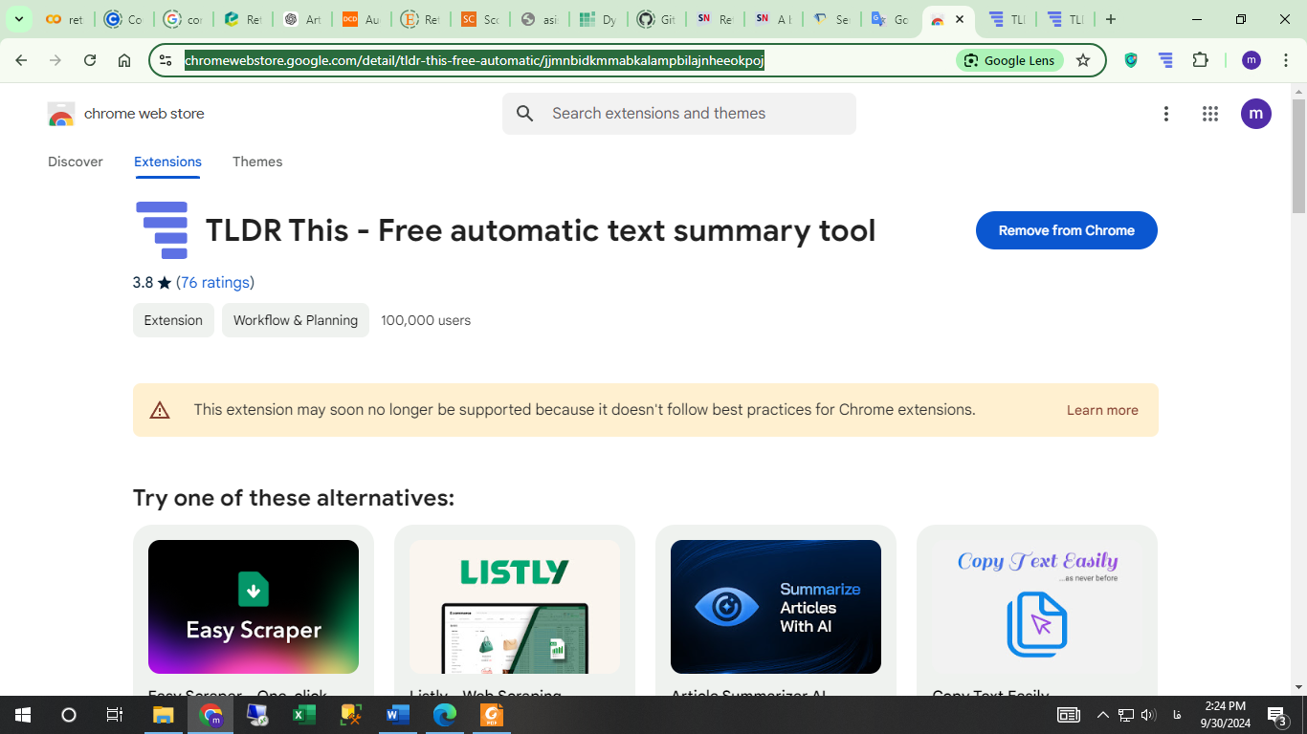
Task: Open the shield extension icon in toolbar
Action: [x=1131, y=60]
